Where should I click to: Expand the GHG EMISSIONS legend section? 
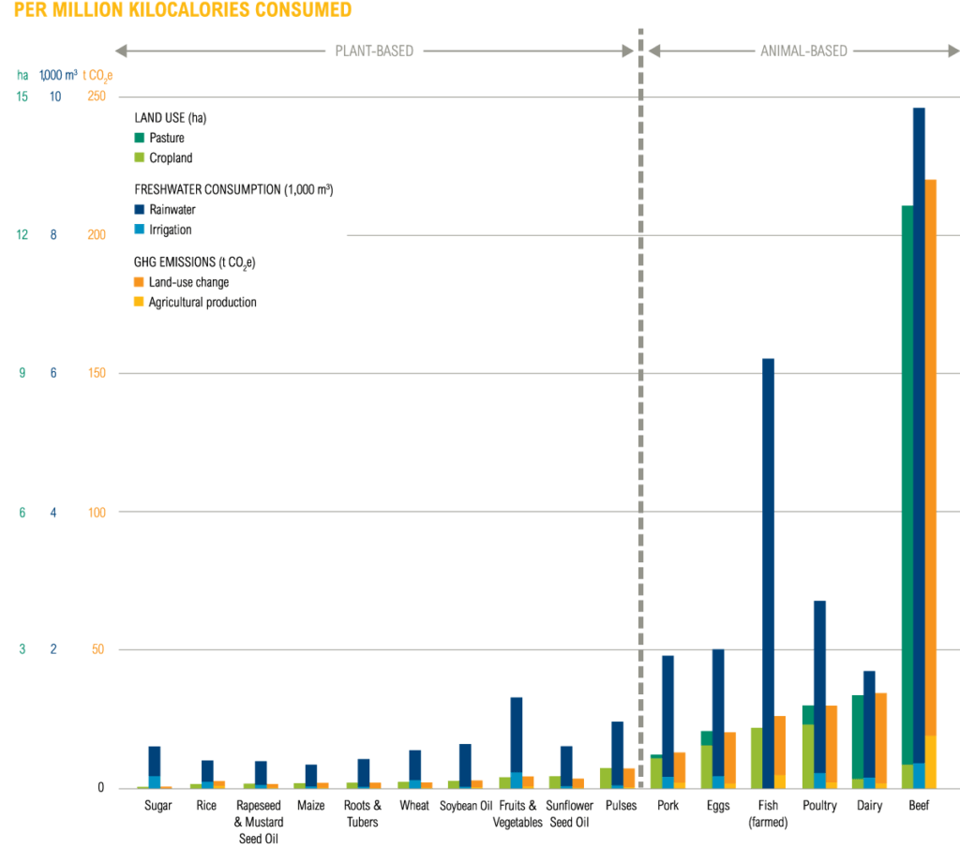coord(194,262)
